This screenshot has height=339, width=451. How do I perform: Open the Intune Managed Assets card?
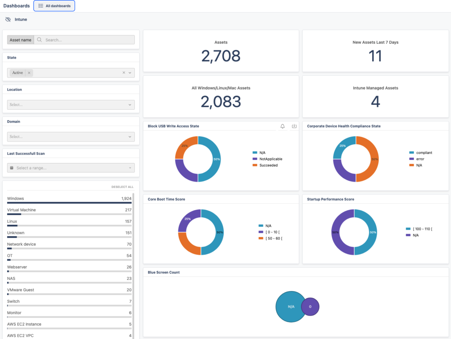[x=375, y=97]
